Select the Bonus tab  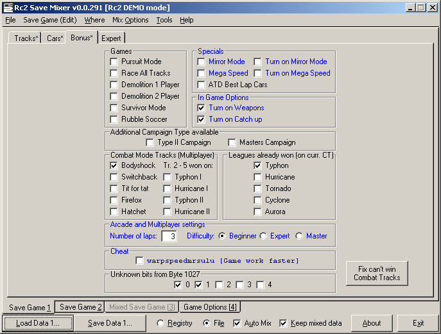click(82, 38)
